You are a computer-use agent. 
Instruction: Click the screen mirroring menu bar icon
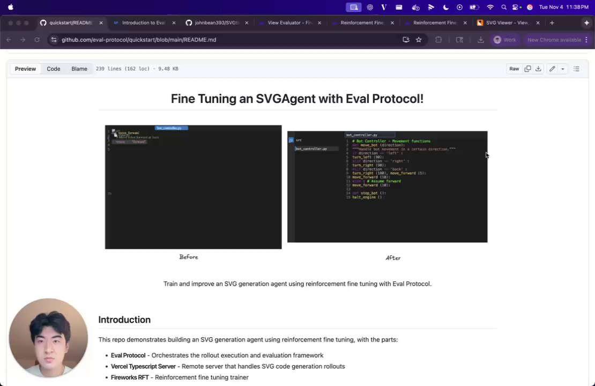pos(354,7)
